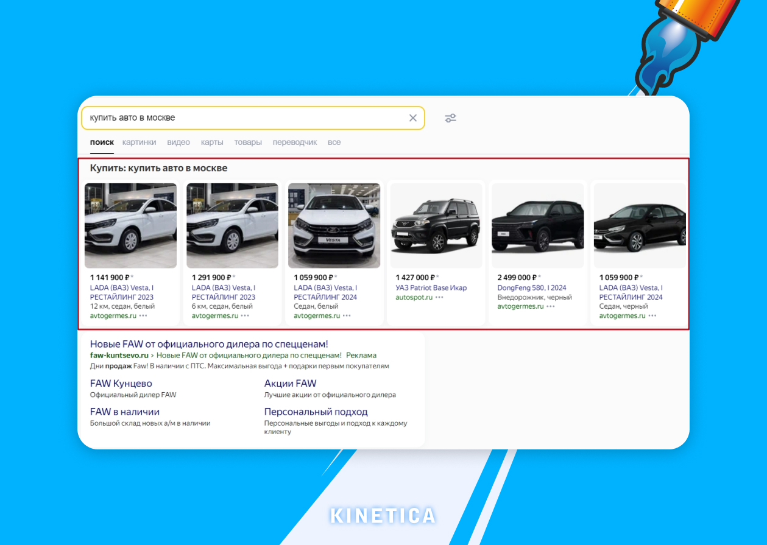
Task: Open the 'Акции FAW' sitelink
Action: point(291,384)
